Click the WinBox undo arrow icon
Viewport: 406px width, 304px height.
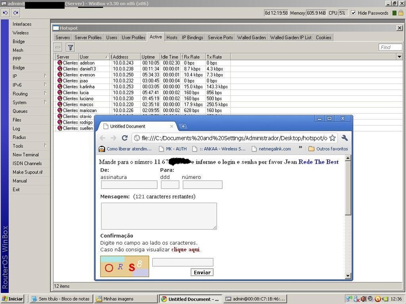pyautogui.click(x=6, y=12)
